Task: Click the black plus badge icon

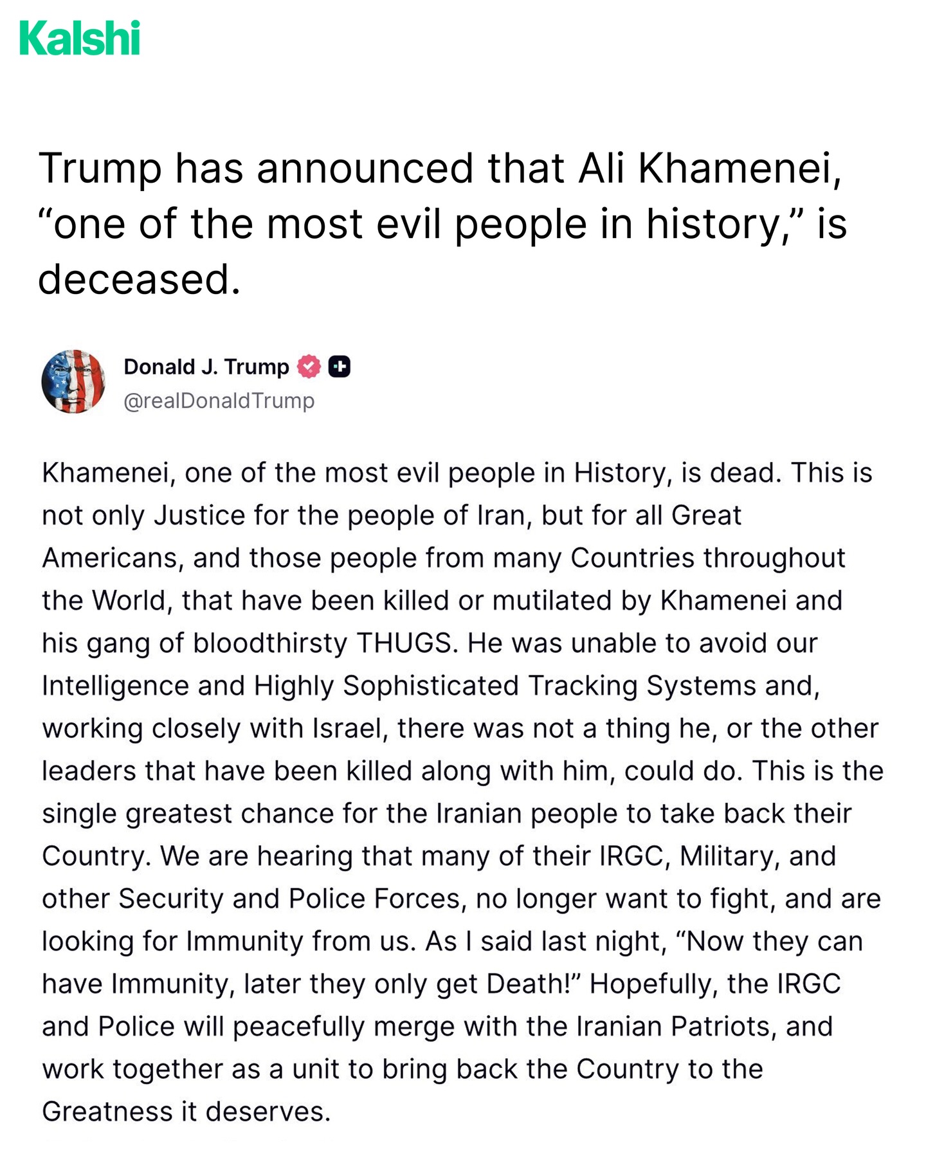Action: click(340, 367)
